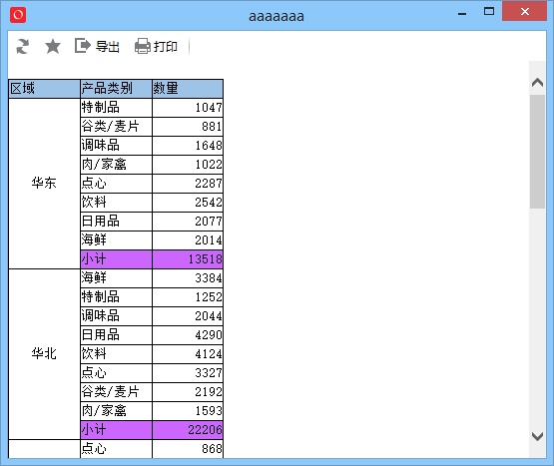Select 谷类/麦片 row in 华北 group

point(116,392)
